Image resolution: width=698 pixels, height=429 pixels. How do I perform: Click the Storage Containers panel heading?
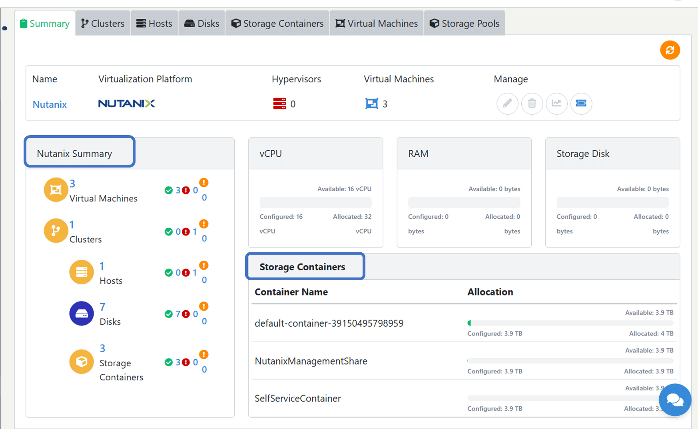point(302,267)
